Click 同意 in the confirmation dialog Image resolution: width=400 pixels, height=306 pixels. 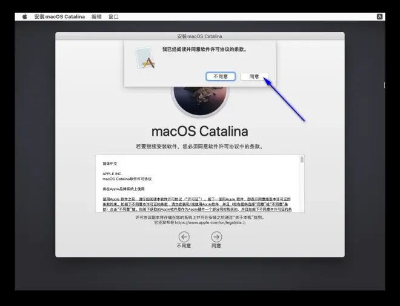254,76
